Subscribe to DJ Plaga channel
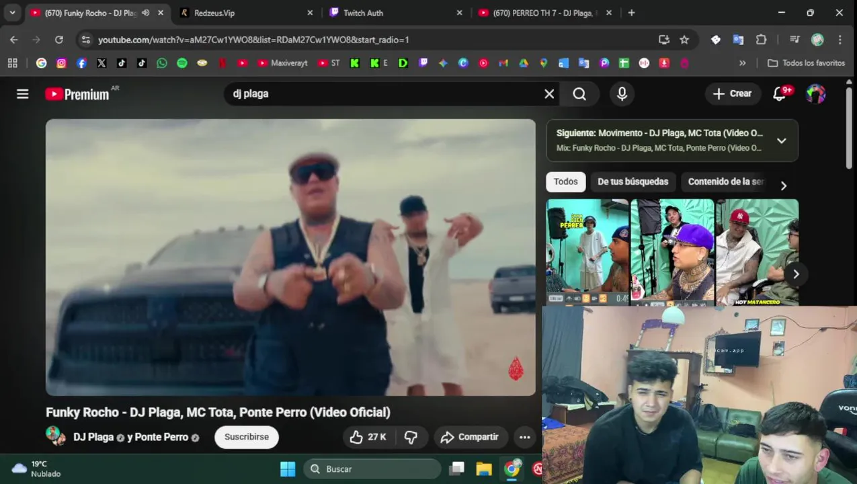 pos(247,437)
